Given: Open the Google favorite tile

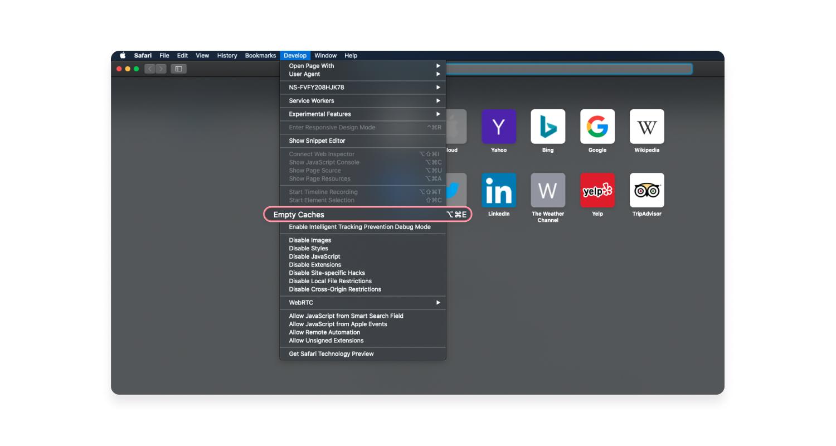Looking at the screenshot, I should click(x=597, y=127).
